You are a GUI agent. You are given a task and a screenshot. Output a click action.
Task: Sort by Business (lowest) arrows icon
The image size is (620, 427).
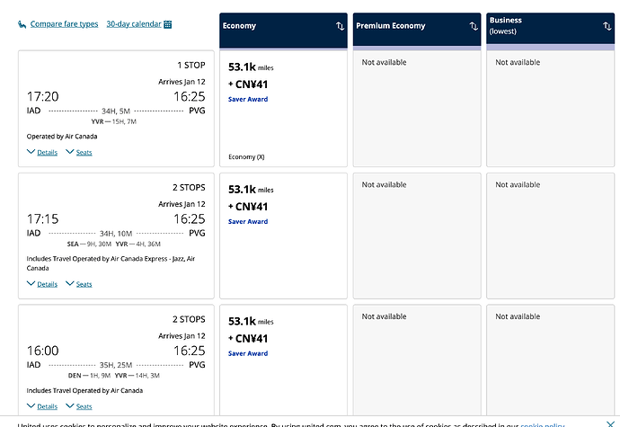pyautogui.click(x=607, y=26)
